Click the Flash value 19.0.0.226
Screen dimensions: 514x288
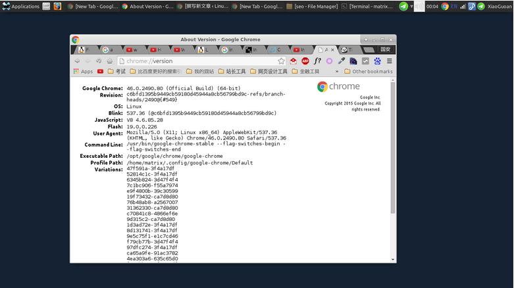[141, 126]
